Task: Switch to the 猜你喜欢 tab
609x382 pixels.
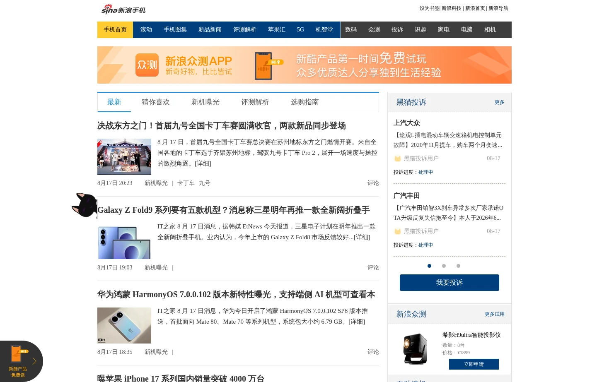Action: (x=156, y=102)
